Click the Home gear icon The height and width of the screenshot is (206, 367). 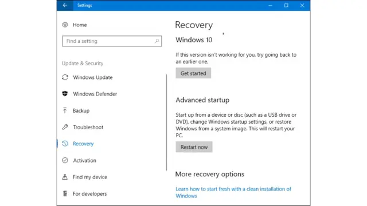pos(65,25)
